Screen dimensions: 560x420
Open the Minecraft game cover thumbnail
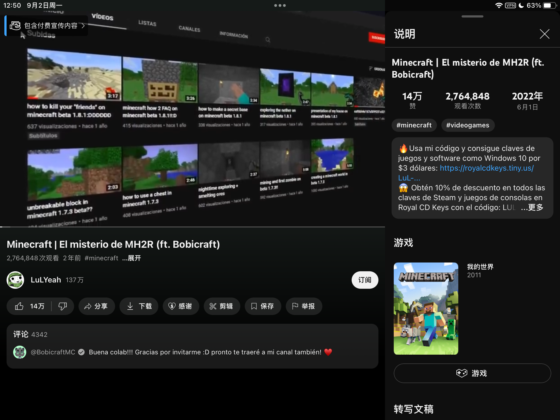(x=426, y=308)
